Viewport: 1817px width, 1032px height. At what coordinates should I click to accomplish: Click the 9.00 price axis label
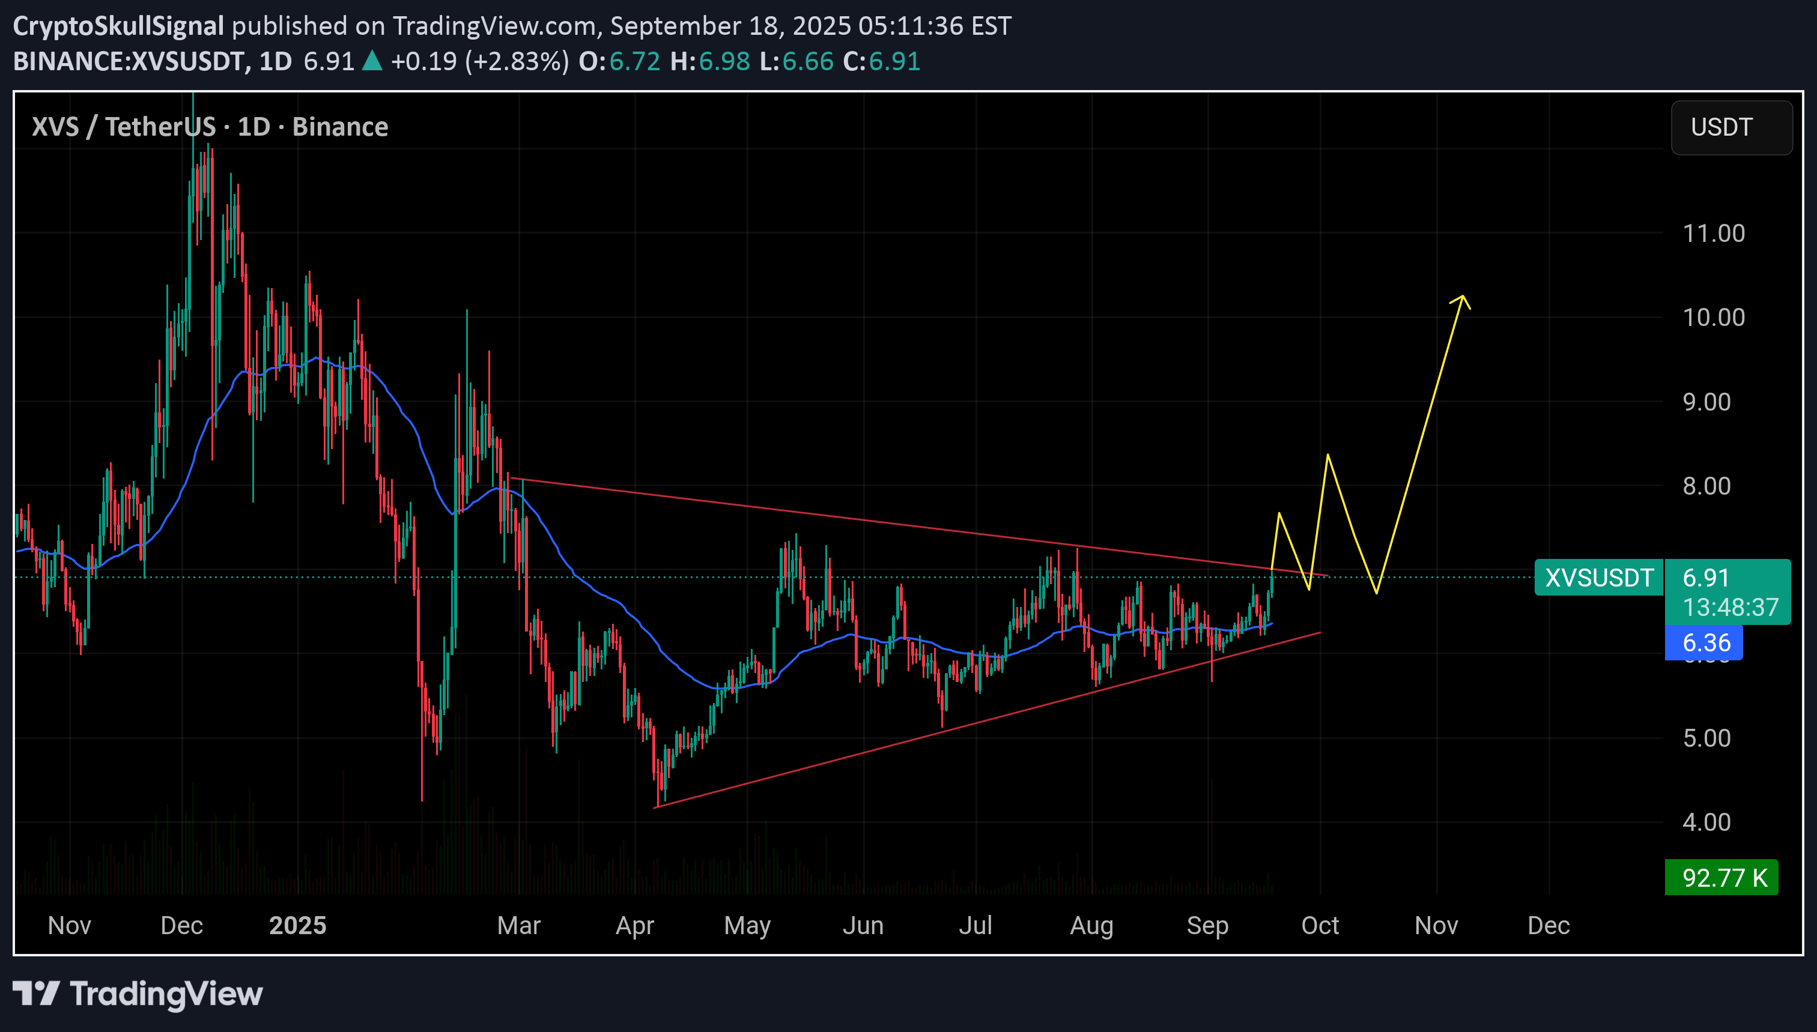click(x=1706, y=402)
